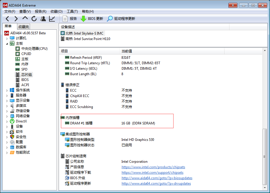The height and width of the screenshot is (193, 270).
Task: Open the 工具(T) menu
Action: [72, 11]
